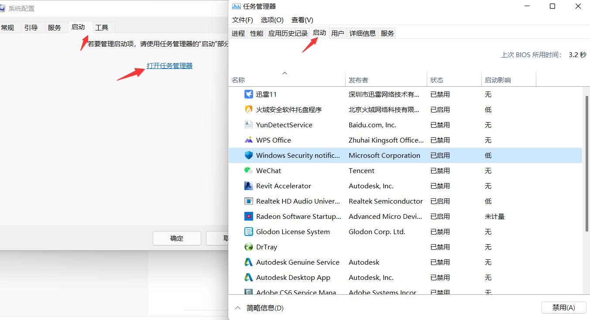This screenshot has height=320, width=590.
Task: Click 已启用 status in the 火绒安全软件 row
Action: coord(440,109)
